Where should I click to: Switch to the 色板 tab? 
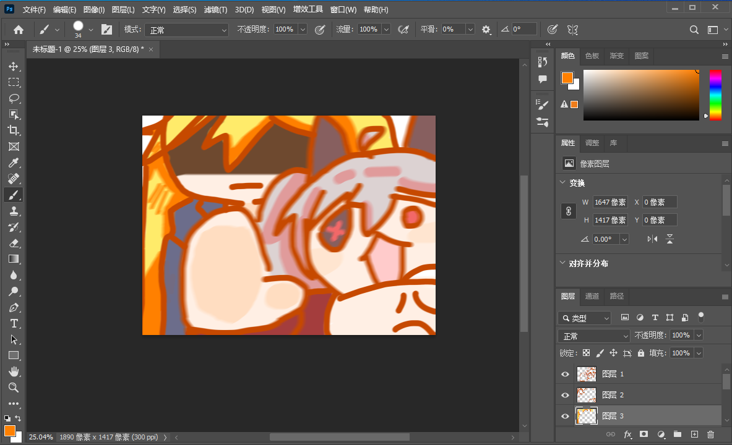pos(592,56)
